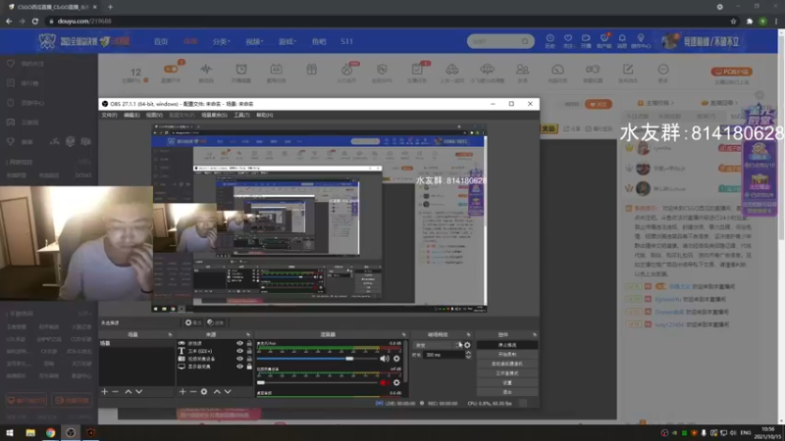Viewport: 785px width, 441px height.
Task: Expand the 分类 dropdown in Douyu navigation
Action: (222, 41)
